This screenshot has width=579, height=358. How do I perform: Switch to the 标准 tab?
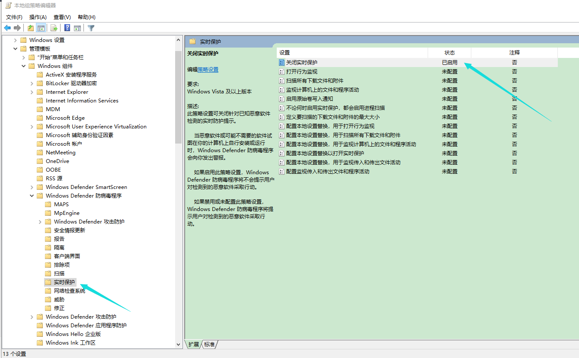(x=209, y=345)
